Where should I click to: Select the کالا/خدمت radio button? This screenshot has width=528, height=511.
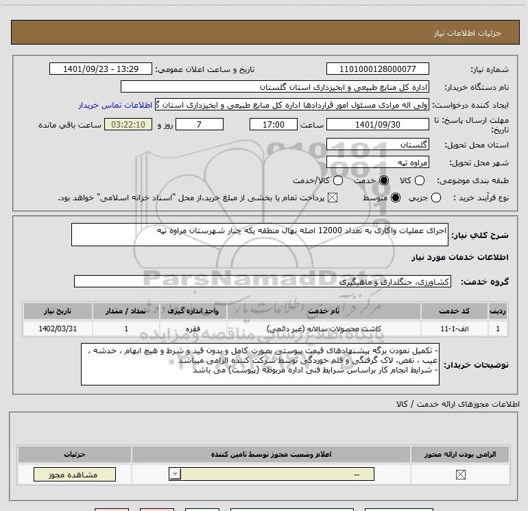pyautogui.click(x=338, y=180)
